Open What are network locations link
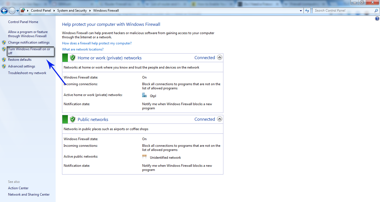 click(x=83, y=49)
